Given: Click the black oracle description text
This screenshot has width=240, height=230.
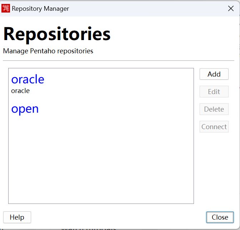Looking at the screenshot, I should click(x=20, y=91).
